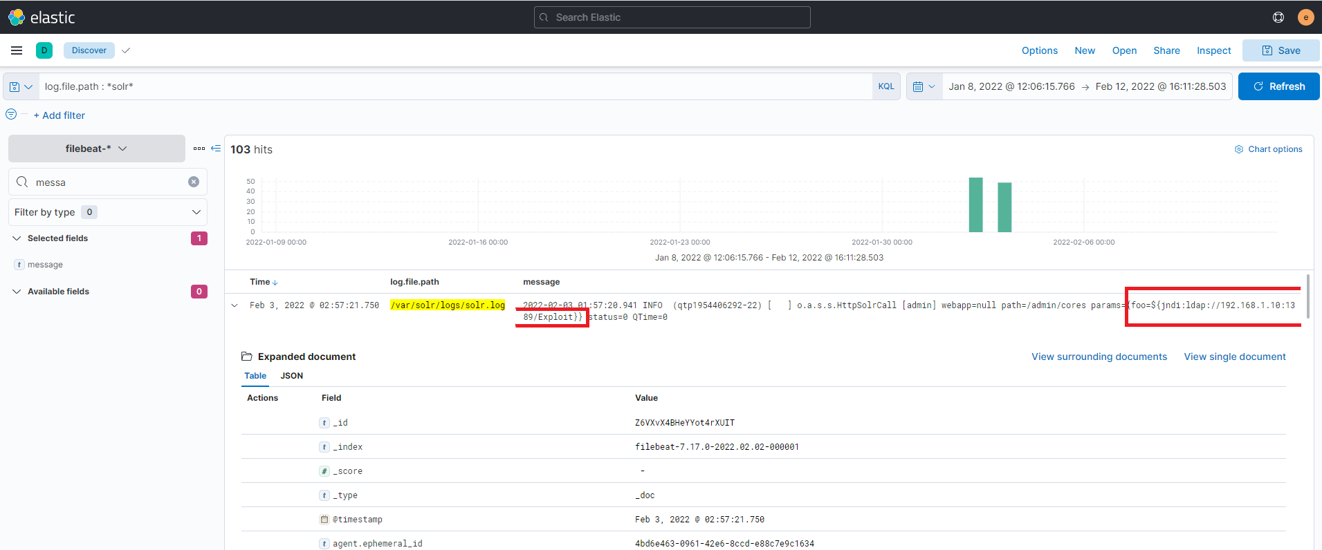This screenshot has width=1322, height=550.
Task: Click the tallest histogram bar
Action: coord(975,205)
